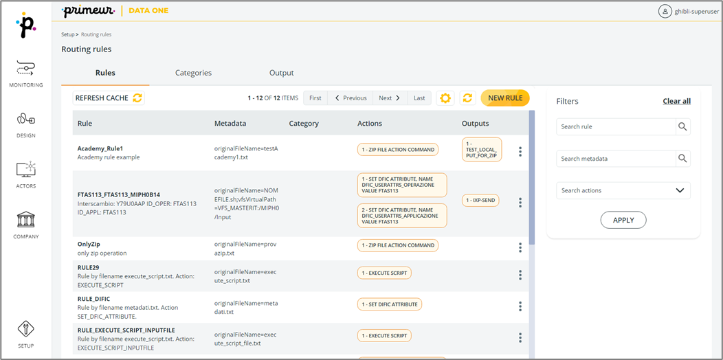
Task: Open the ghibli-superuser account menu
Action: tap(688, 11)
